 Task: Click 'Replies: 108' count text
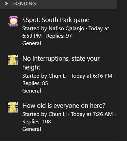click(x=37, y=122)
